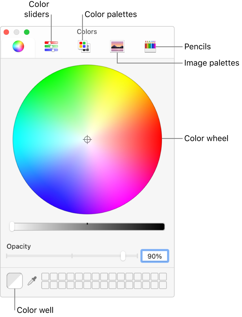The height and width of the screenshot is (317, 242).
Task: Click the green zoom window button
Action: click(x=27, y=32)
